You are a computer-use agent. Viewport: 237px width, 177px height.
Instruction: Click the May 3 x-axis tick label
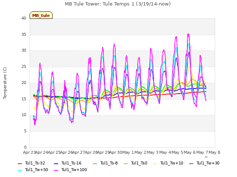coord(153,152)
